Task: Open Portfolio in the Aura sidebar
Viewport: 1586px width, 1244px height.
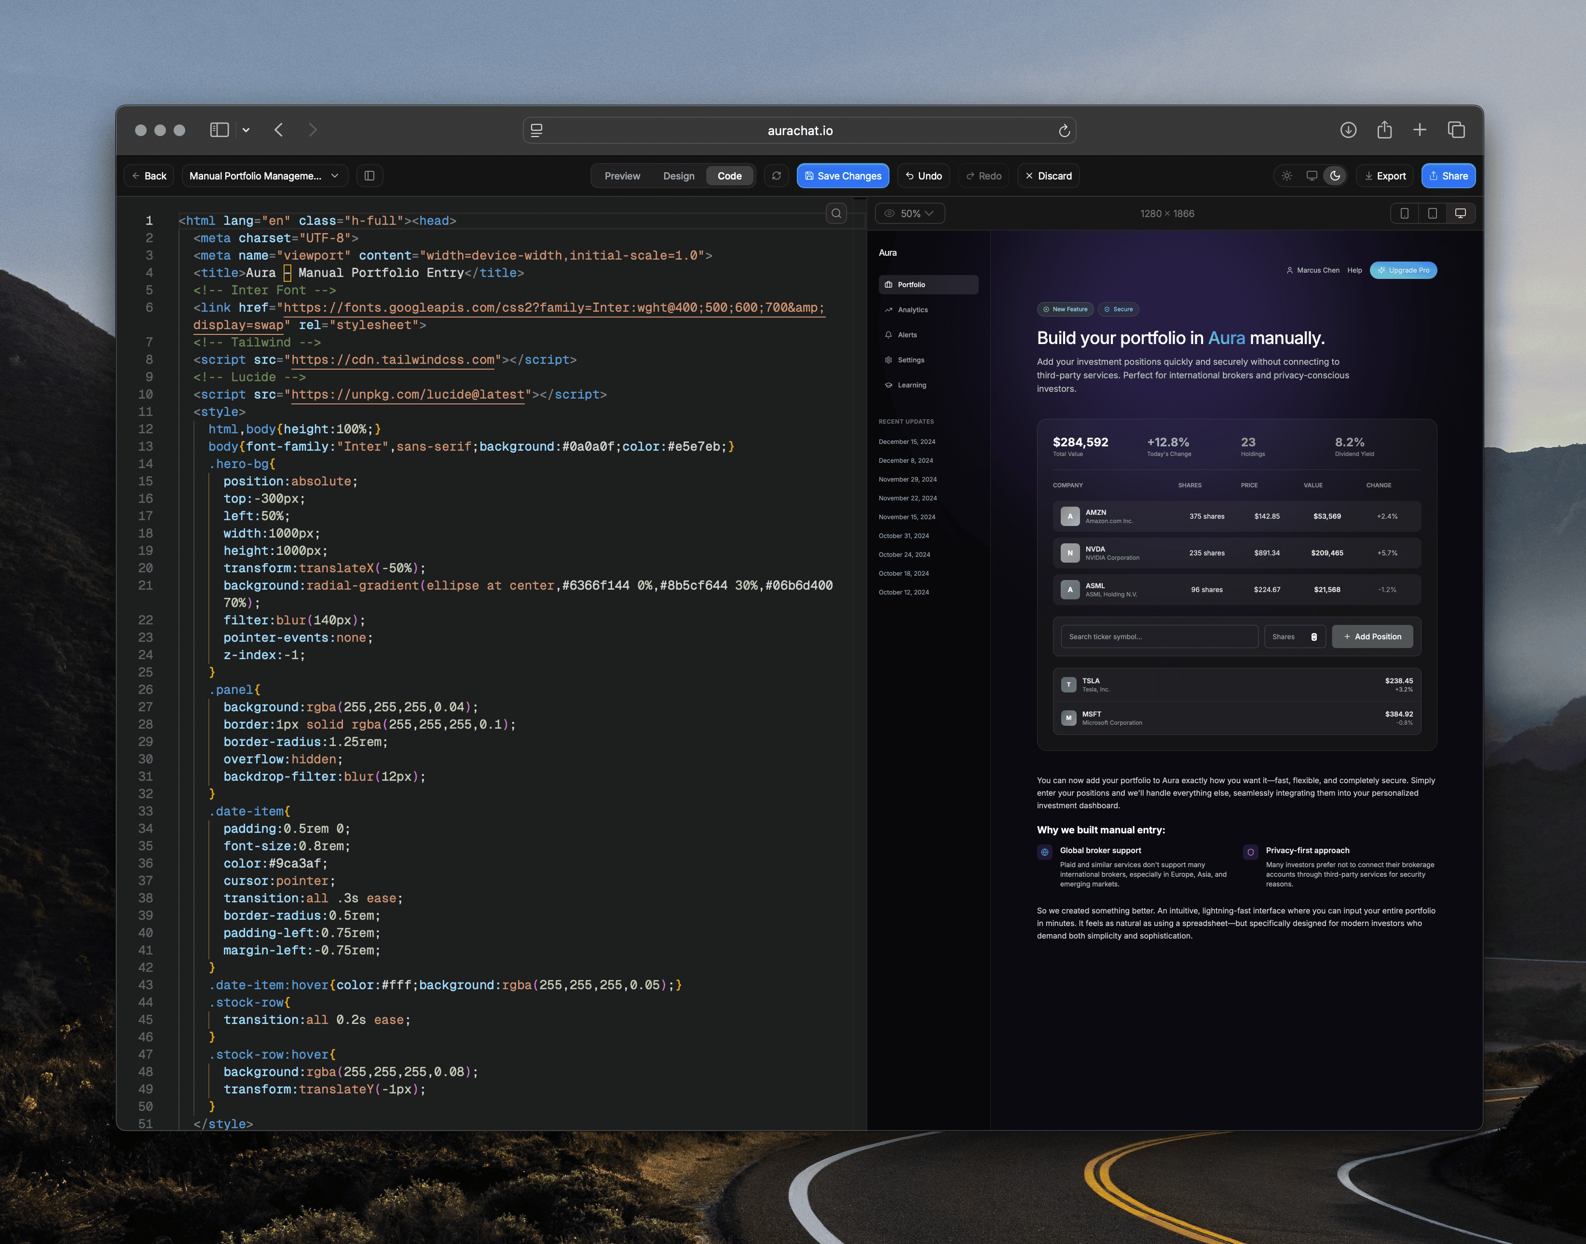Action: pyautogui.click(x=928, y=285)
